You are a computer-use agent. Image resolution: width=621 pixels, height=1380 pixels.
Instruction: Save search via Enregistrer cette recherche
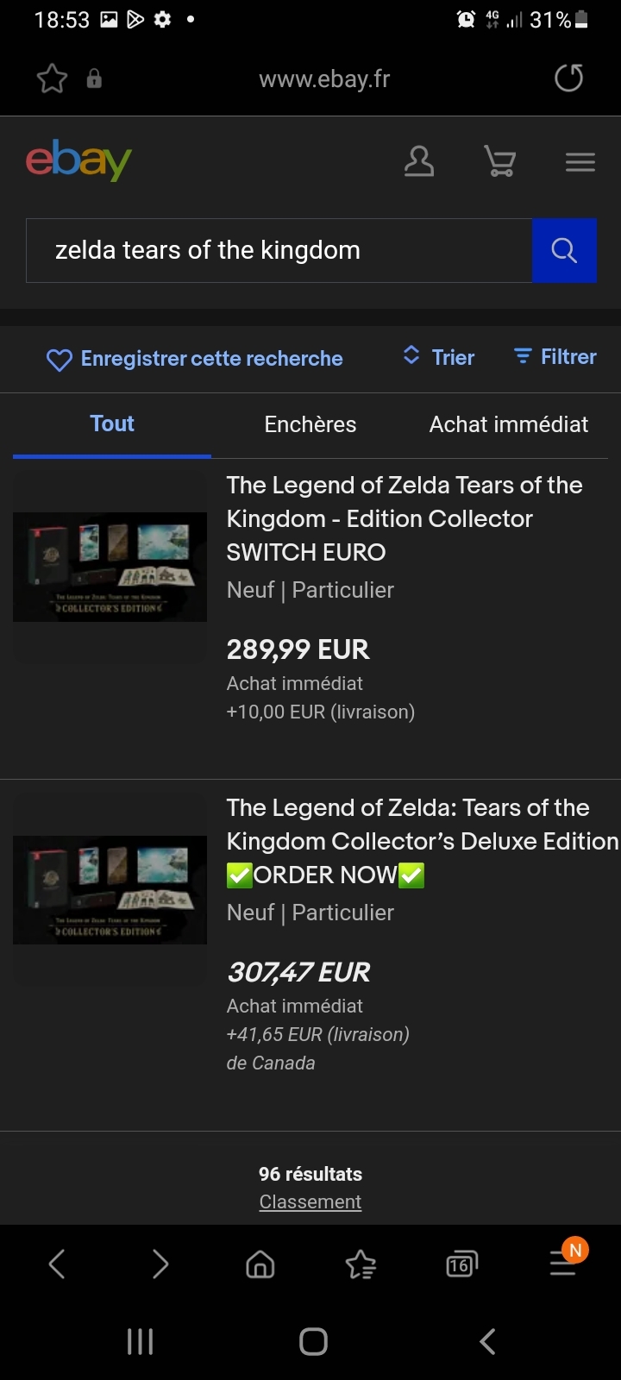(194, 359)
